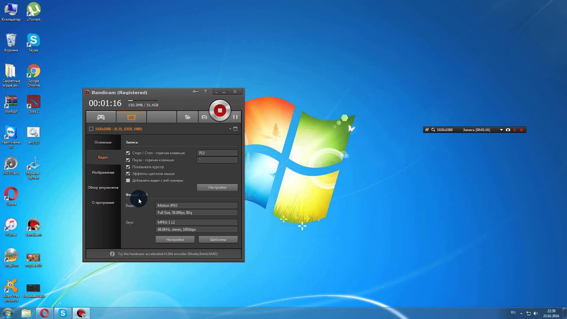Go to Обзор результатов tab
Image resolution: width=567 pixels, height=319 pixels.
103,187
